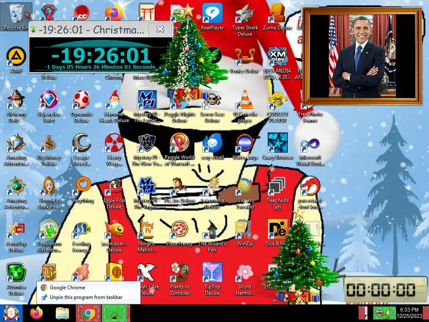The image size is (429, 322).
Task: Open Firefox from the taskbar
Action: [x=36, y=313]
